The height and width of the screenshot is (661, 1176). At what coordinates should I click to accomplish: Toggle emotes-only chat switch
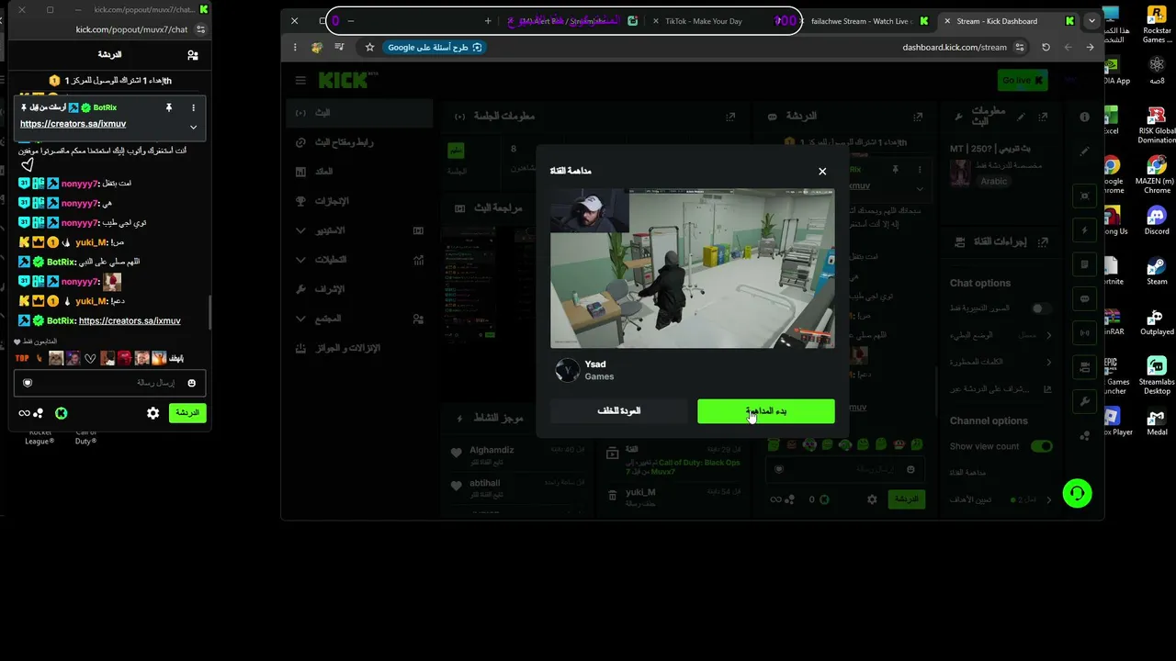click(1042, 308)
